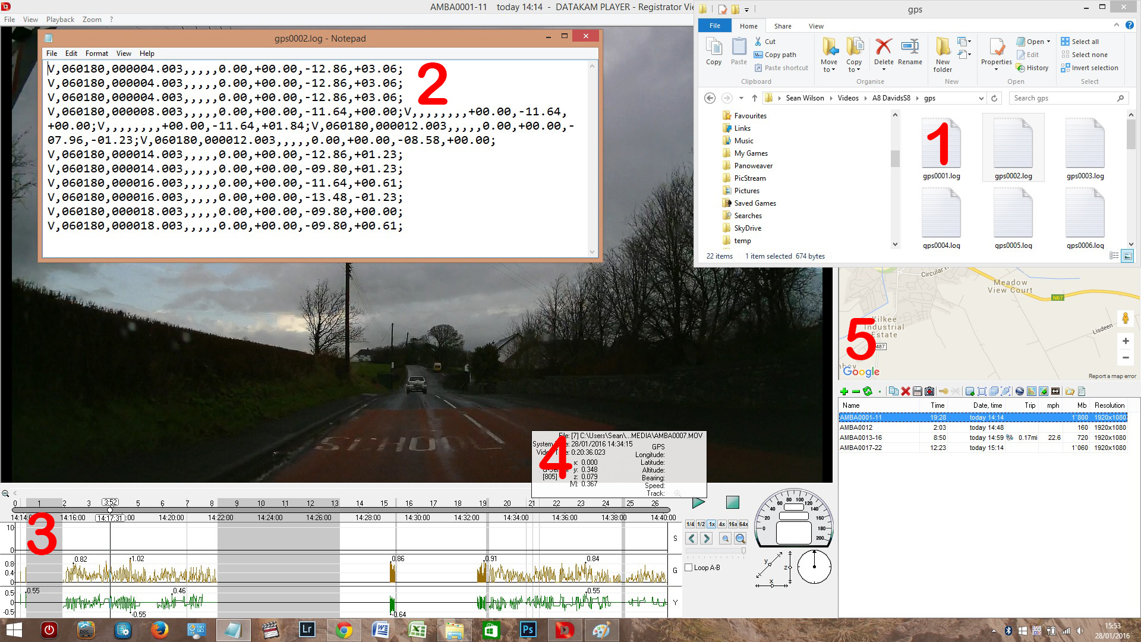This screenshot has height=642, width=1141.
Task: Open the Format menu in Notepad
Action: 96,53
